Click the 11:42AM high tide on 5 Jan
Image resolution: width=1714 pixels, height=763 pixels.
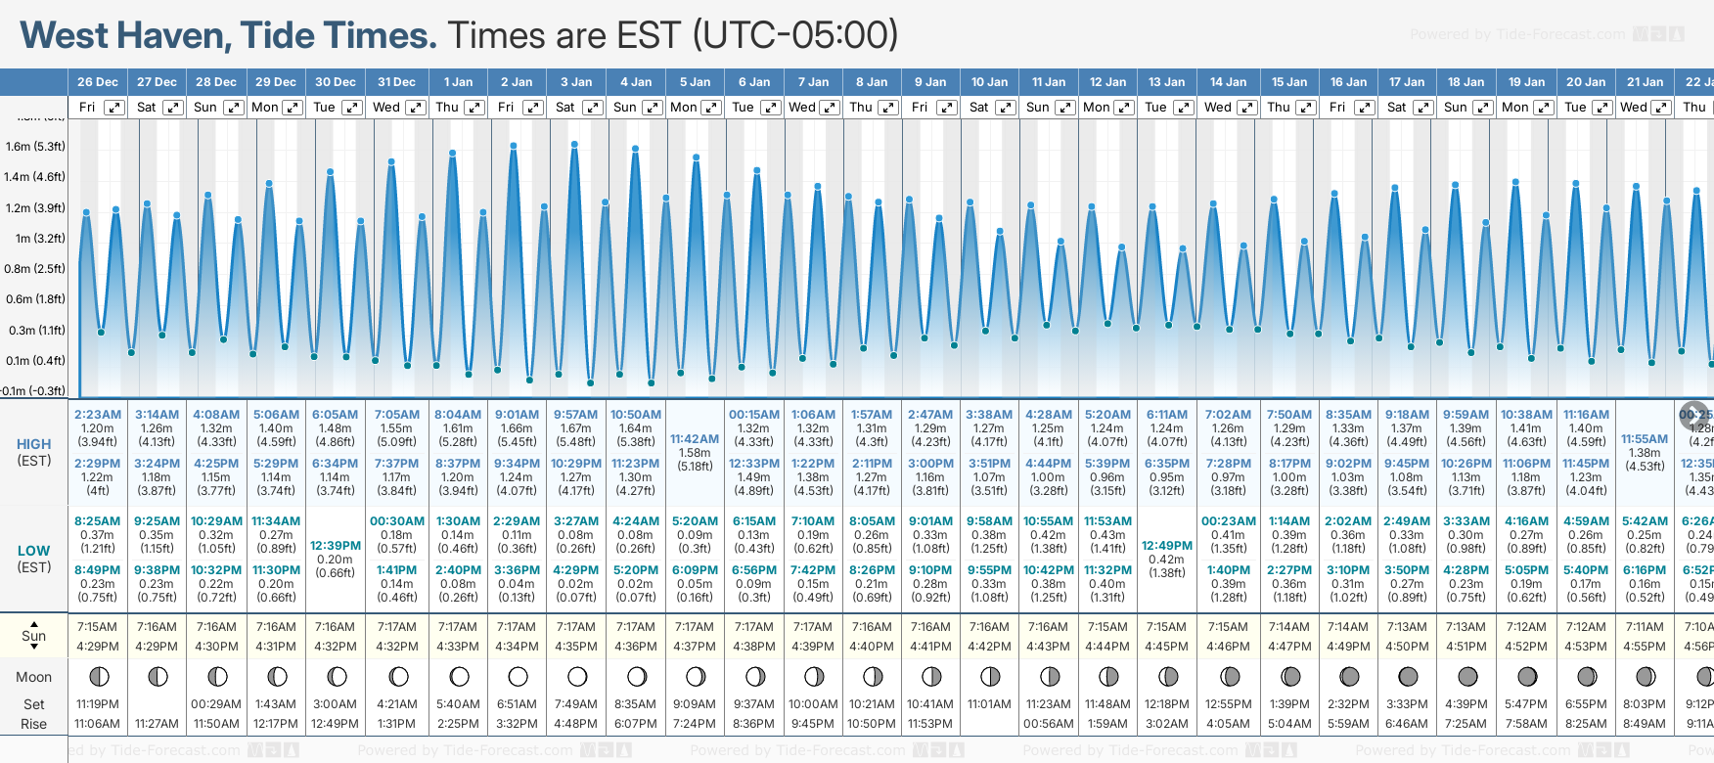695,439
